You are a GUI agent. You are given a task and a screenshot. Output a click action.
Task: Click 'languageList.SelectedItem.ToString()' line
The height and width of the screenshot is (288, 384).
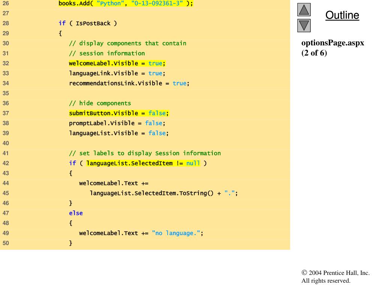163,193
